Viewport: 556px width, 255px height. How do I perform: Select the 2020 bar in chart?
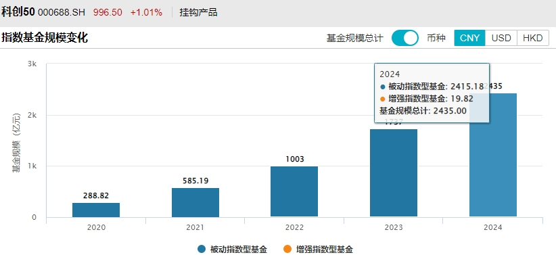pyautogui.click(x=96, y=210)
